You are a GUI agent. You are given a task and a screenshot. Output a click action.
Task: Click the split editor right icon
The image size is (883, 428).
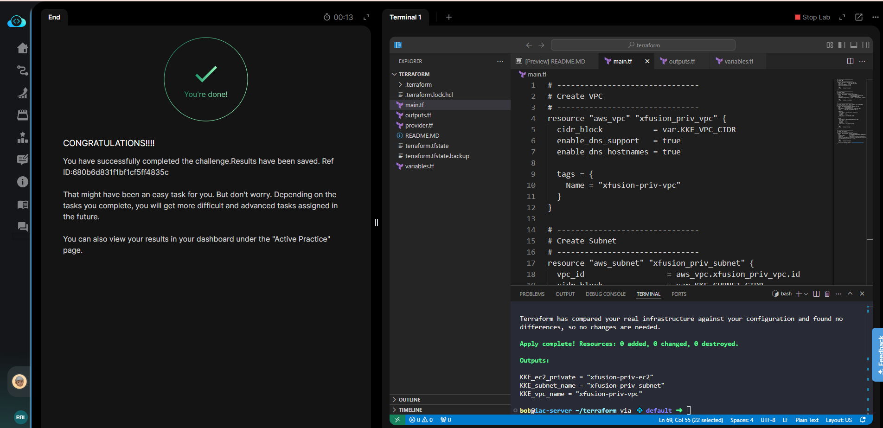tap(850, 61)
